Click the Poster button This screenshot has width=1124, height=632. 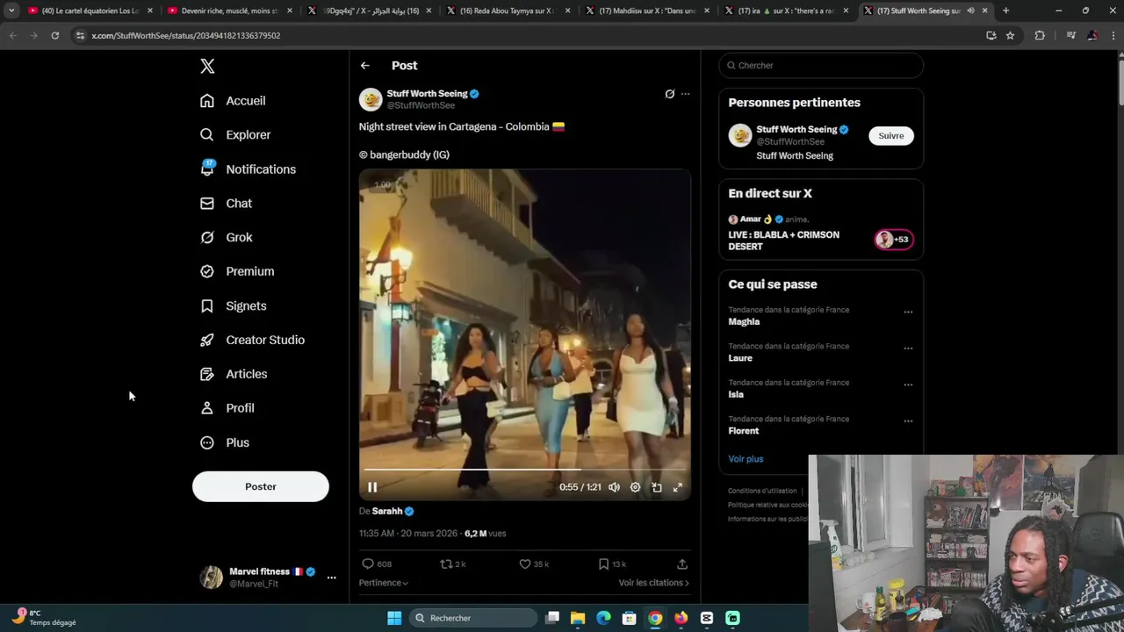click(x=261, y=486)
